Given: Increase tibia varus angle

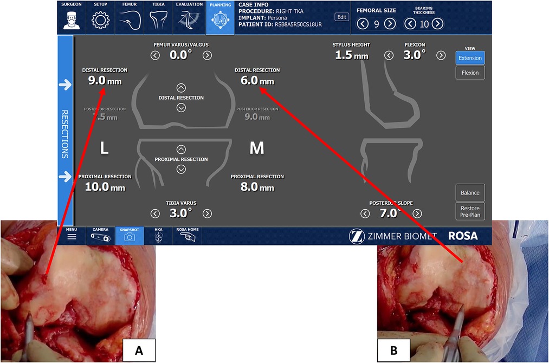Looking at the screenshot, I should pos(207,213).
